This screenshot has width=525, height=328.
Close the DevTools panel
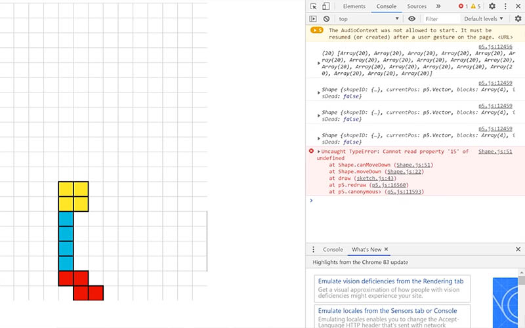518,7
